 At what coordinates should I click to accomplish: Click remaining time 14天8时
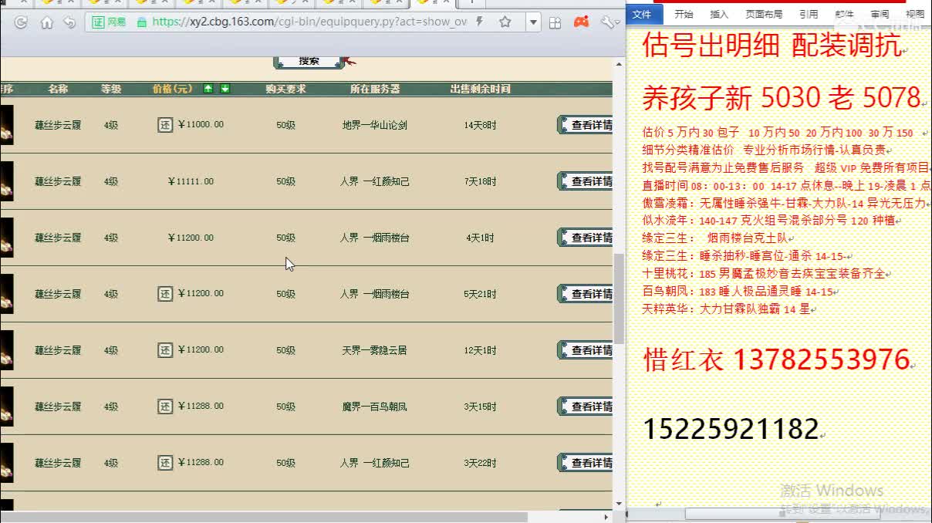pos(480,125)
